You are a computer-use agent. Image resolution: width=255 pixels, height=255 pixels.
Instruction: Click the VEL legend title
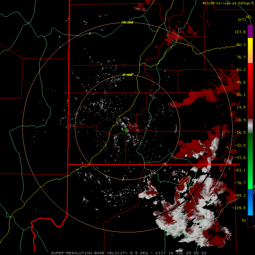[x=249, y=17]
